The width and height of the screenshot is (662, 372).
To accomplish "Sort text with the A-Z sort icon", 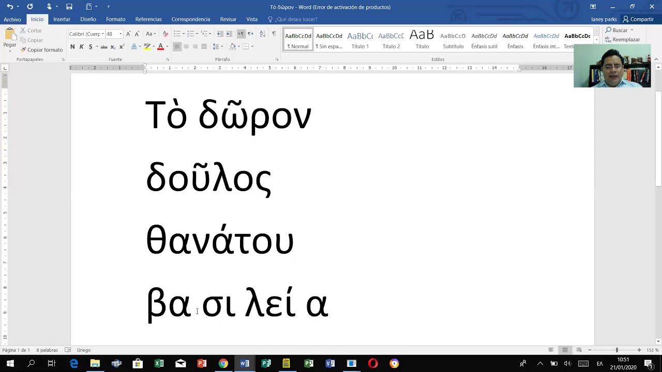I will pyautogui.click(x=262, y=34).
